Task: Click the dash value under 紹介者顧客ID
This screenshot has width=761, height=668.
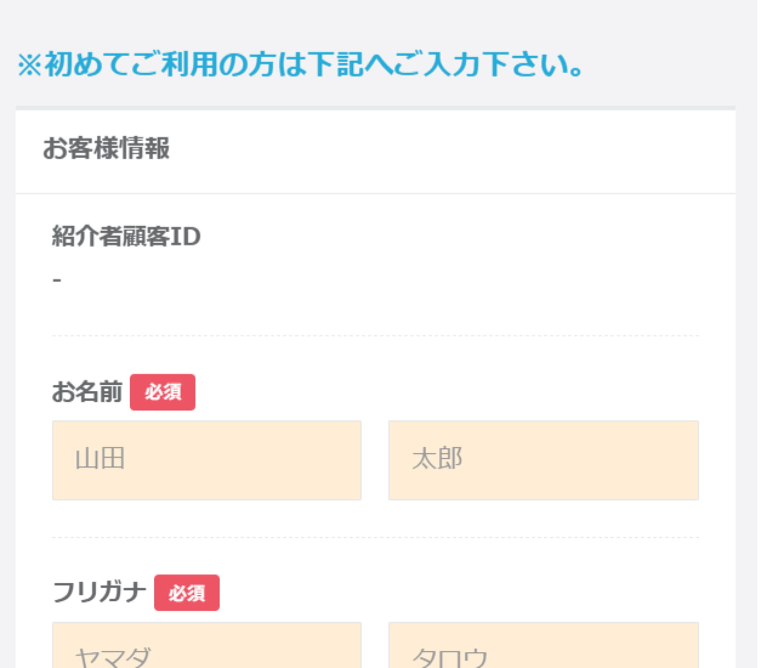Action: click(x=57, y=280)
